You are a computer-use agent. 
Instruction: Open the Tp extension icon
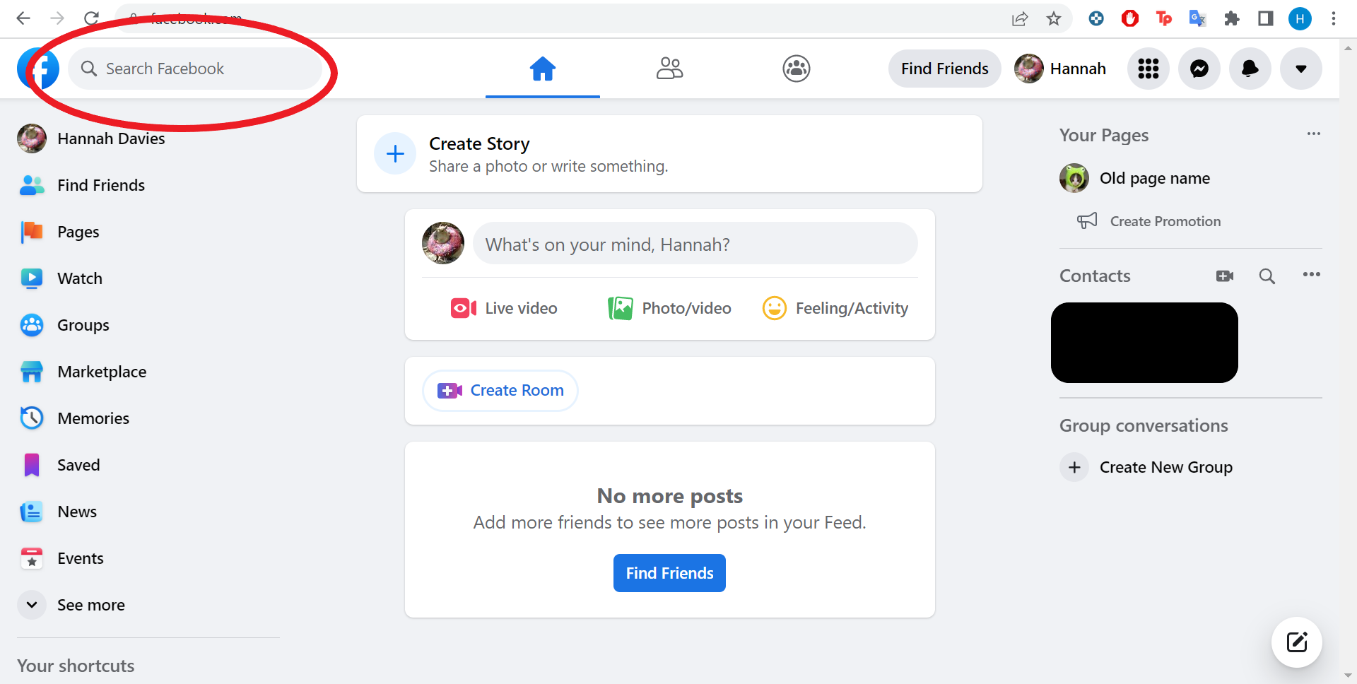coord(1164,18)
